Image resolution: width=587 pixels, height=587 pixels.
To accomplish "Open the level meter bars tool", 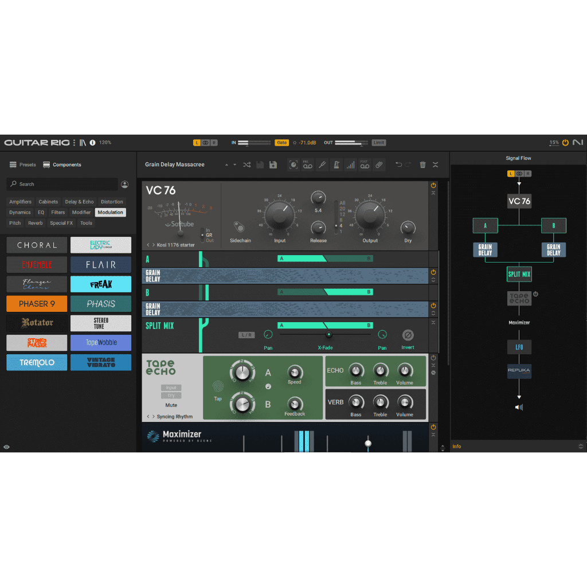I will click(350, 165).
